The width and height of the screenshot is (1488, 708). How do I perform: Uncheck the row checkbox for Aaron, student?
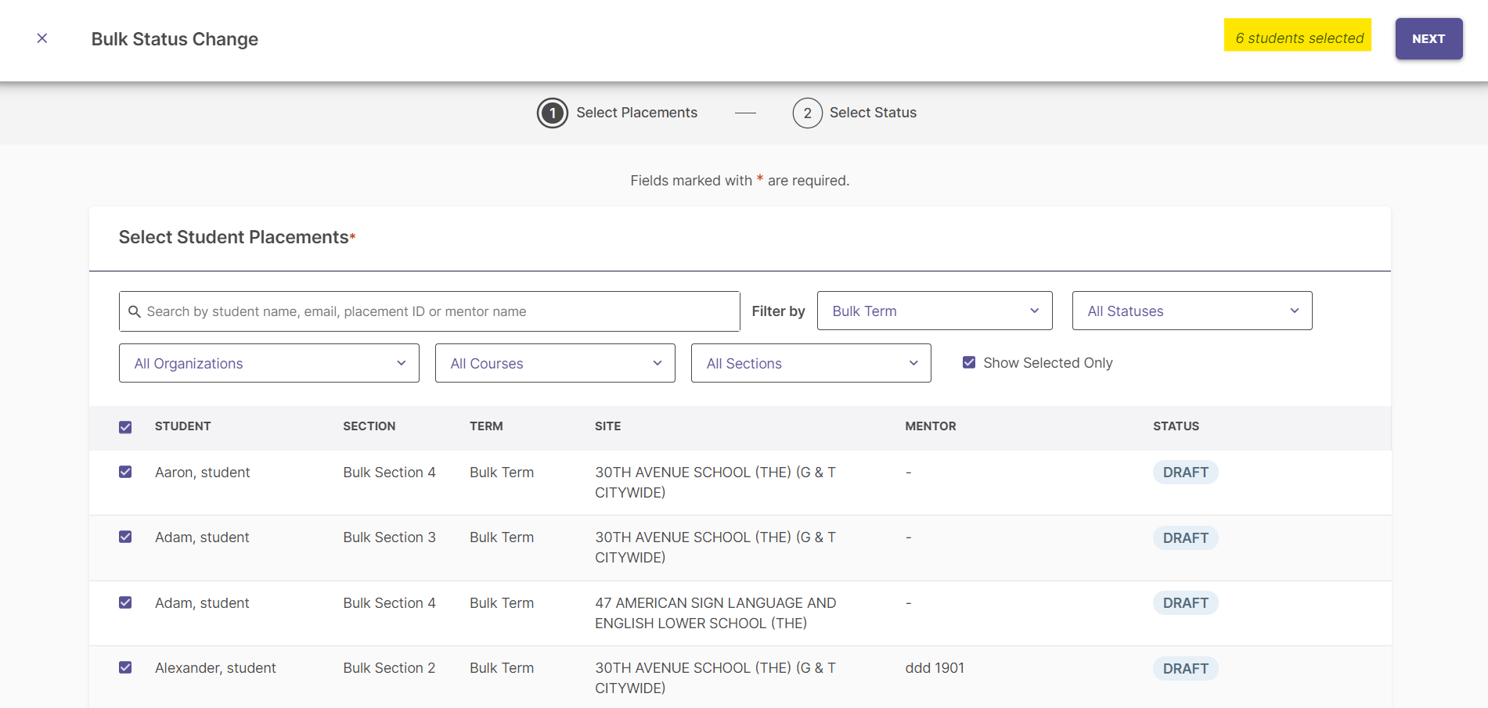(x=125, y=472)
